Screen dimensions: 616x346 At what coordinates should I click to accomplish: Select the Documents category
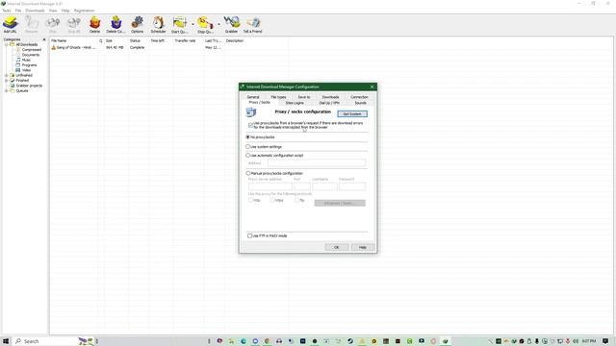(31, 55)
